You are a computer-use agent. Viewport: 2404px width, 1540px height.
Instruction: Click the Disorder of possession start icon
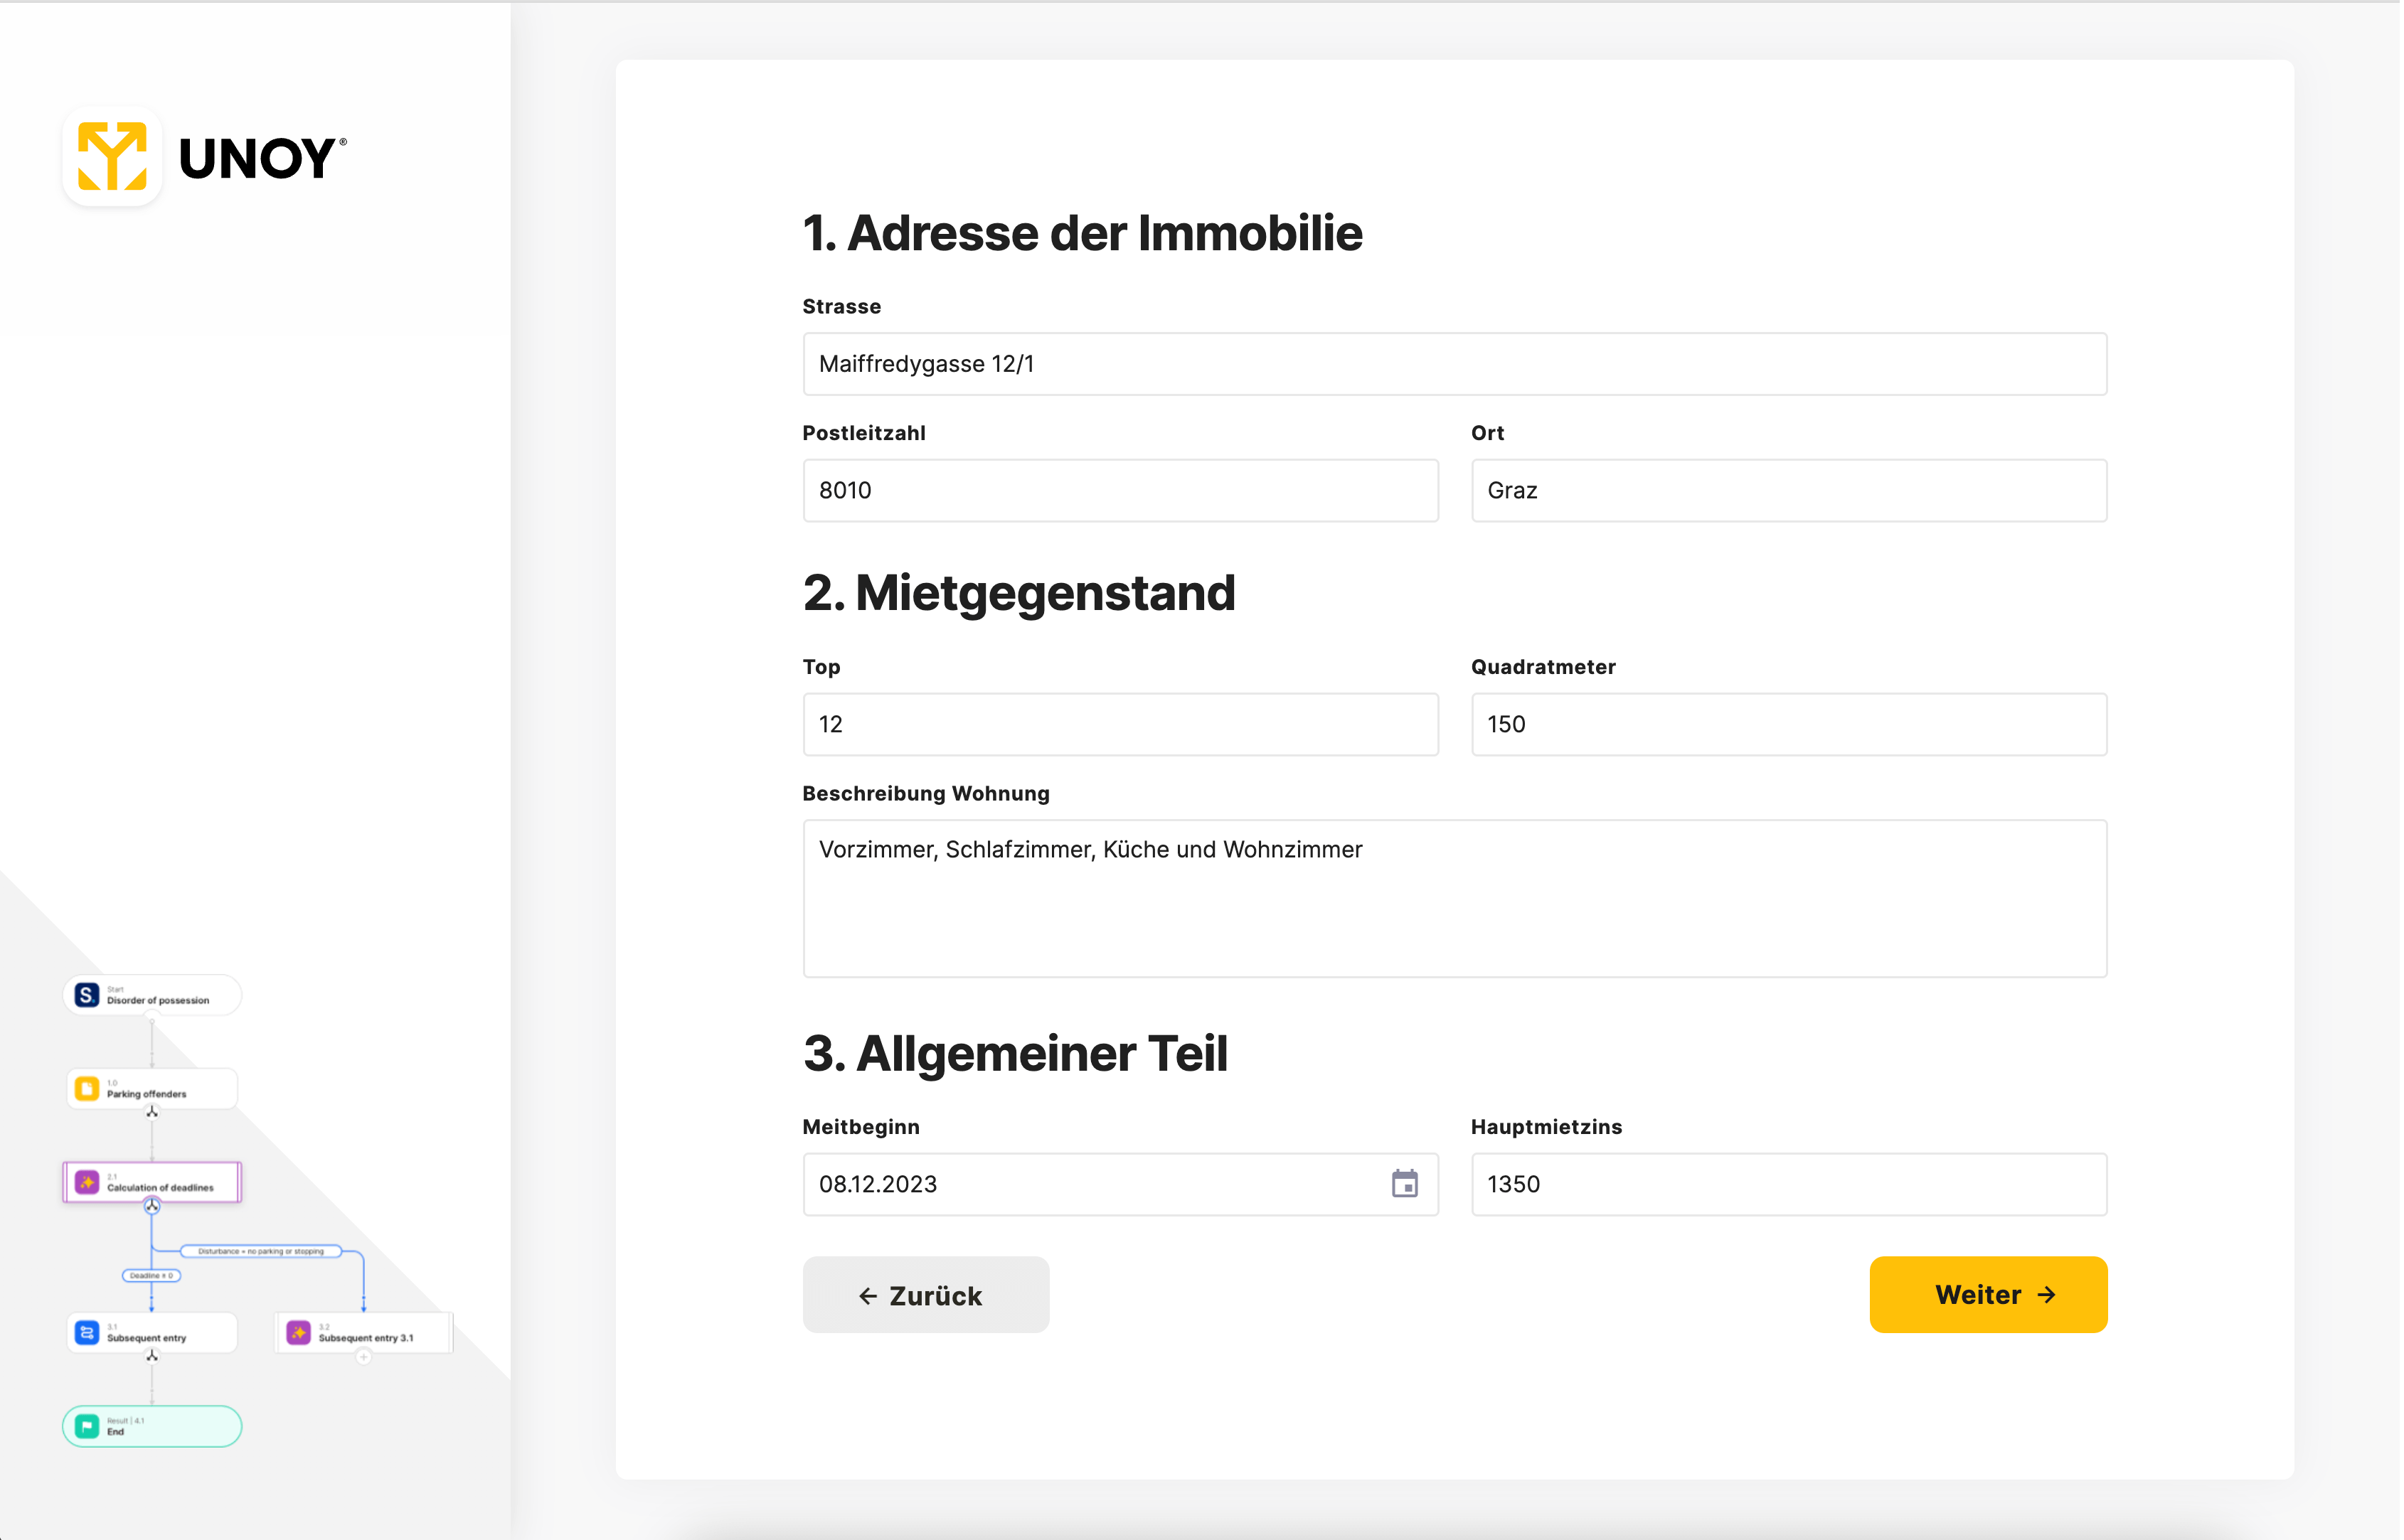click(87, 996)
